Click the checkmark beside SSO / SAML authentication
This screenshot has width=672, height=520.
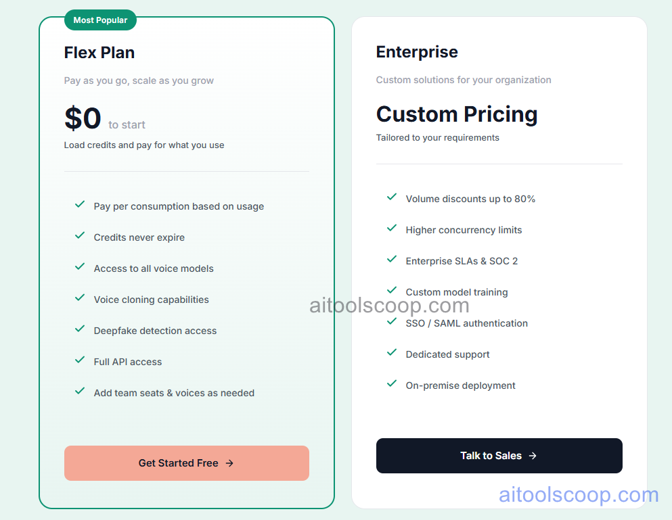(x=391, y=321)
